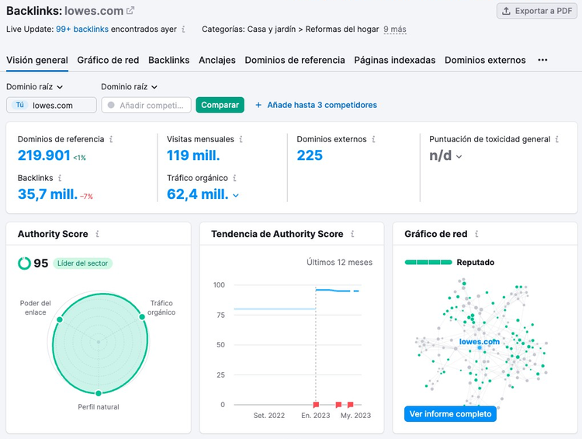582x439 pixels.
Task: Click info icon beside Tendencia de Authority Score
Action: [352, 234]
